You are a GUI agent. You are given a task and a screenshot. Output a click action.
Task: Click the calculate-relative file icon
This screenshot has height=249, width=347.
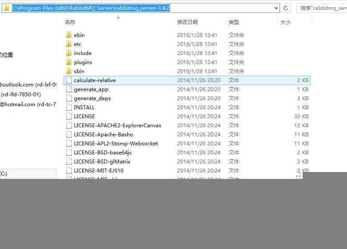(x=69, y=80)
